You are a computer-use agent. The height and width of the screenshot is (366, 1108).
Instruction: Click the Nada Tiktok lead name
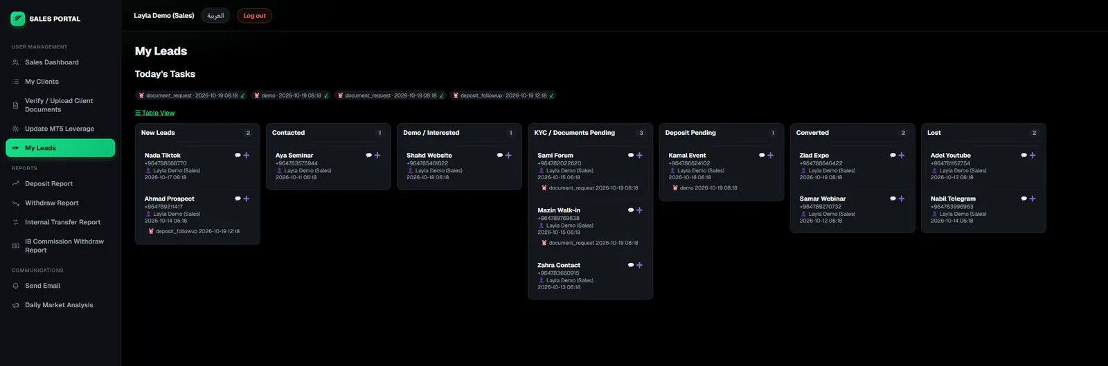163,156
